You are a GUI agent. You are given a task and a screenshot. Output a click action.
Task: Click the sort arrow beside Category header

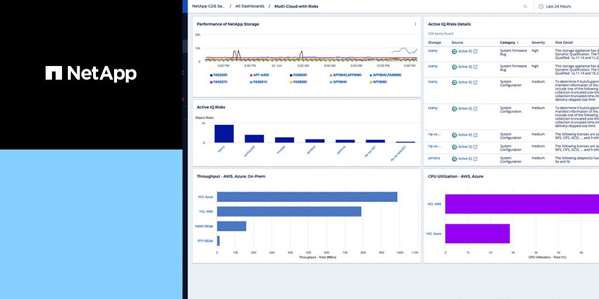coord(518,43)
